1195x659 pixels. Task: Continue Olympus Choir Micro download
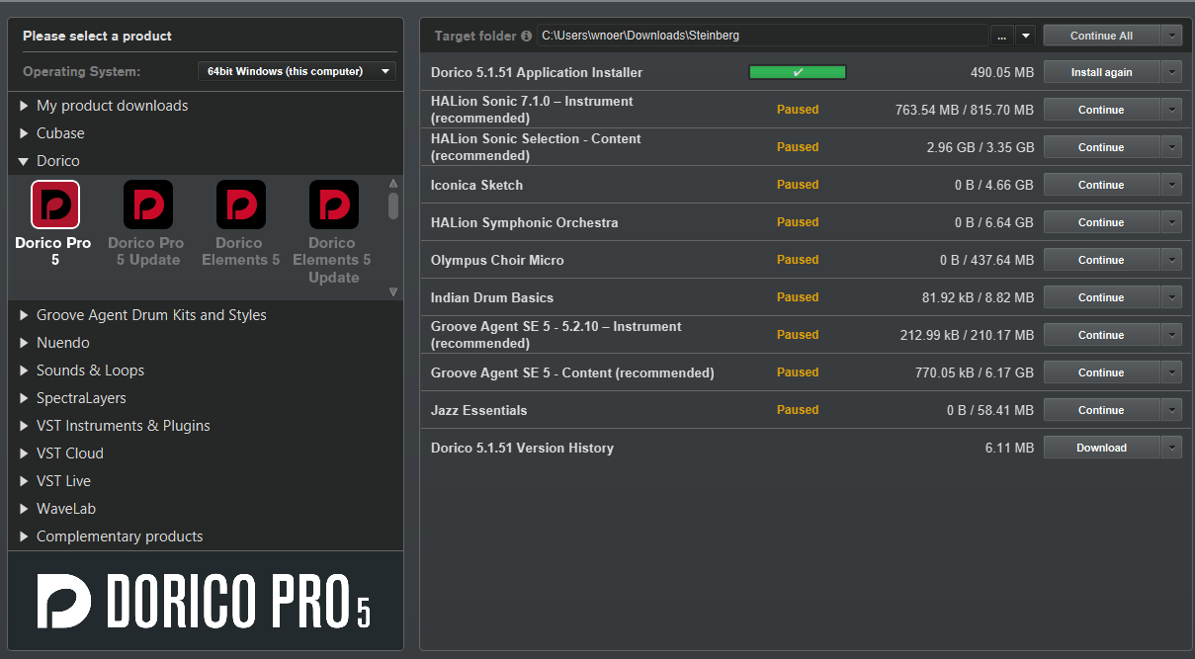(x=1101, y=260)
